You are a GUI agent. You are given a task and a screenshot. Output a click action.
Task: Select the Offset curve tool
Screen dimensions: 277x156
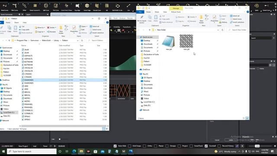pyautogui.click(x=24, y=7)
